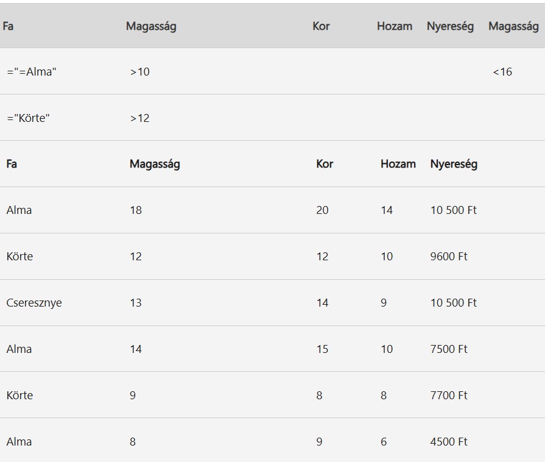
Task: Select the Nyereség header in top row
Action: [450, 26]
